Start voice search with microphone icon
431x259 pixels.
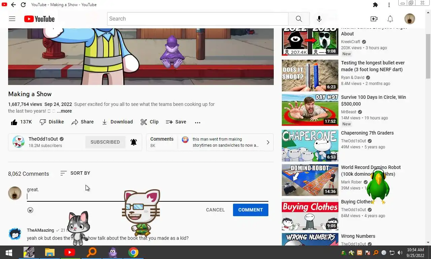319,19
